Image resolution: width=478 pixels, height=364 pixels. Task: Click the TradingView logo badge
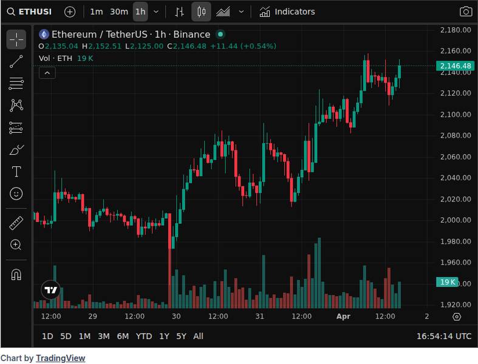tap(50, 289)
